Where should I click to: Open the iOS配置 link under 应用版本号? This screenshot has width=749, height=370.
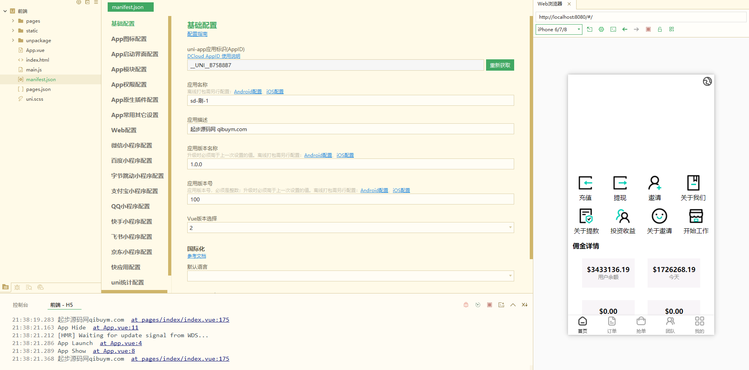(401, 190)
